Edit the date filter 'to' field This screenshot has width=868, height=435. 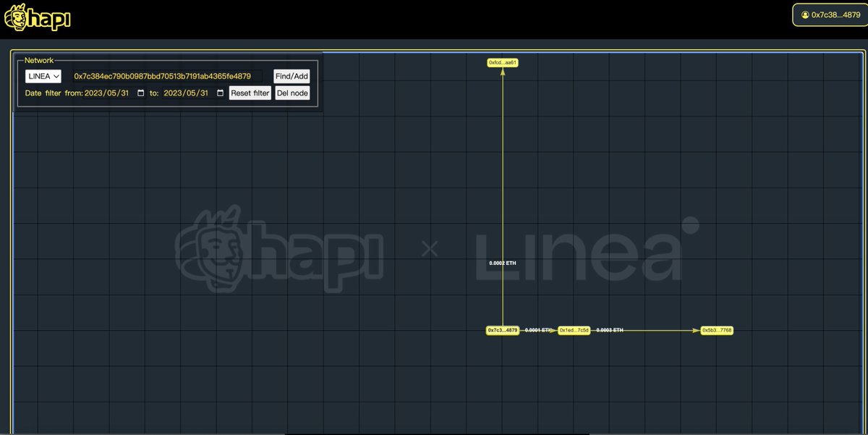(194, 93)
